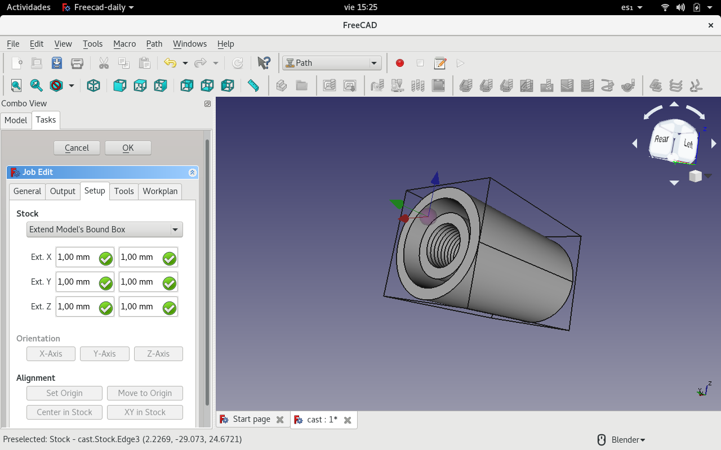721x450 pixels.
Task: Click the Save document icon
Action: pos(57,63)
